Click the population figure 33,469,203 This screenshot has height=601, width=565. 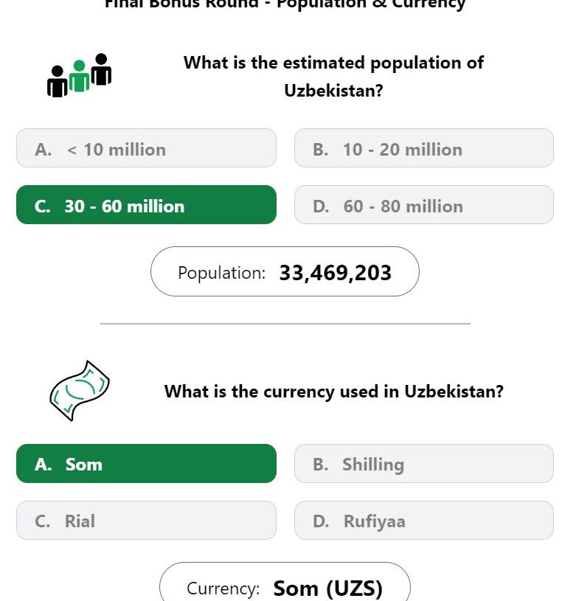[x=335, y=273]
